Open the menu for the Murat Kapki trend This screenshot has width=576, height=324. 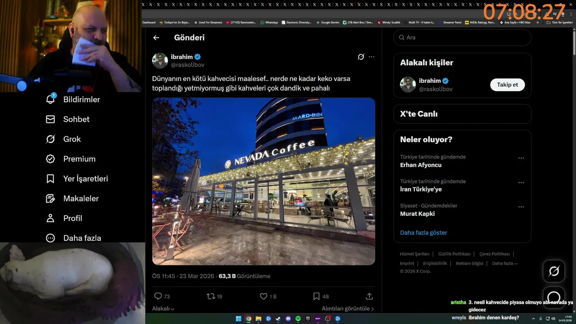521,207
